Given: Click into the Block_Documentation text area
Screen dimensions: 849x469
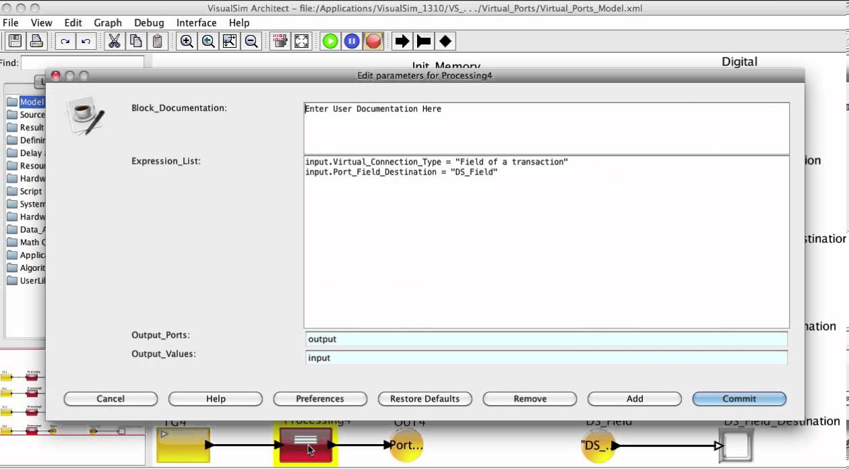Looking at the screenshot, I should [546, 128].
